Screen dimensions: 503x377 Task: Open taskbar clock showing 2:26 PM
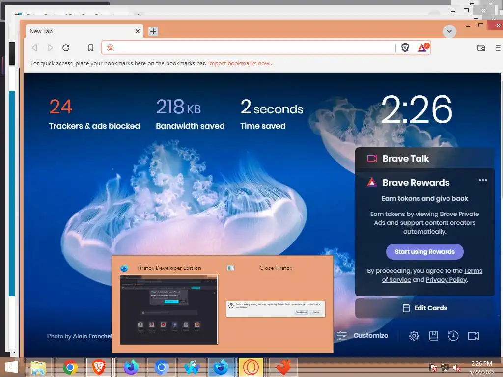[x=481, y=367]
